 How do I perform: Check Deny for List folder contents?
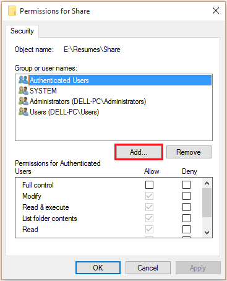pos(186,218)
